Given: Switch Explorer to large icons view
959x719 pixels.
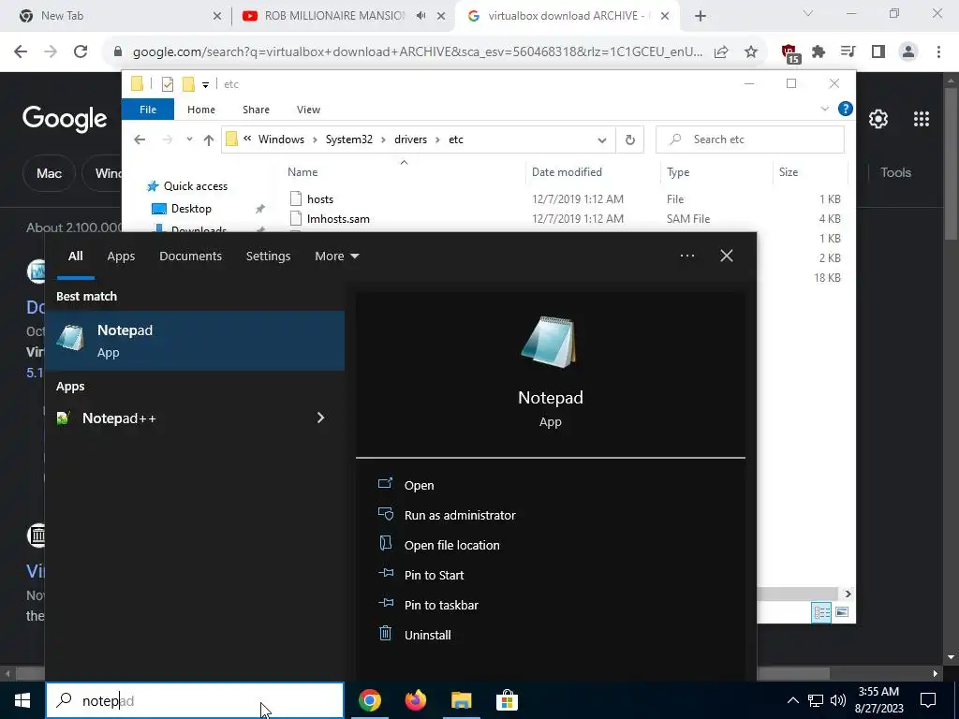Looking at the screenshot, I should [842, 611].
